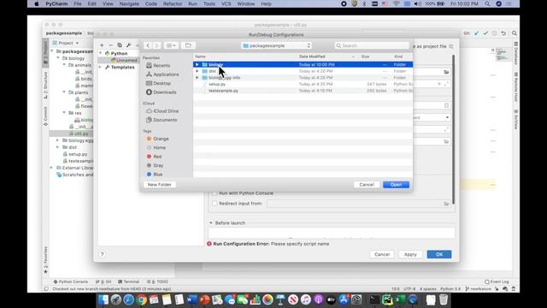547x308 pixels.
Task: Open Python Console tool window
Action: 70,281
